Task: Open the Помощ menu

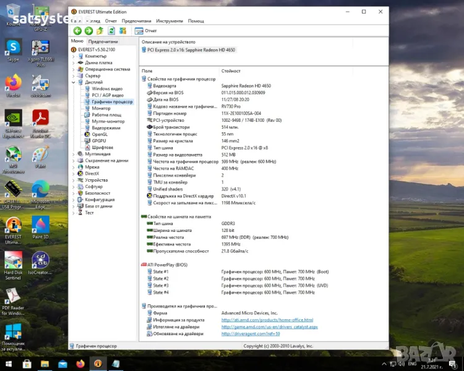Action: [195, 21]
